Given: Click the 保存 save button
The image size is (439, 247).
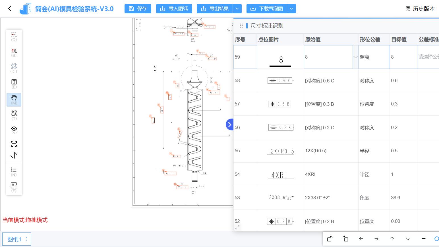Looking at the screenshot, I should click(x=138, y=9).
